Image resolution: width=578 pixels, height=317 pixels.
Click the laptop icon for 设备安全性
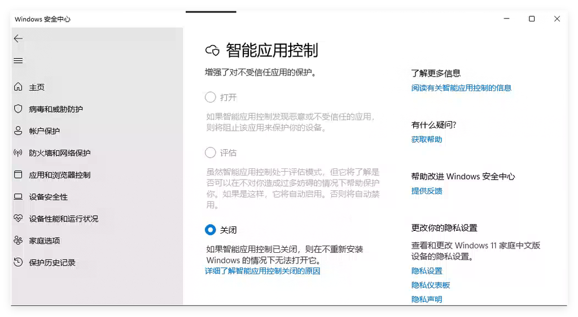pyautogui.click(x=18, y=197)
